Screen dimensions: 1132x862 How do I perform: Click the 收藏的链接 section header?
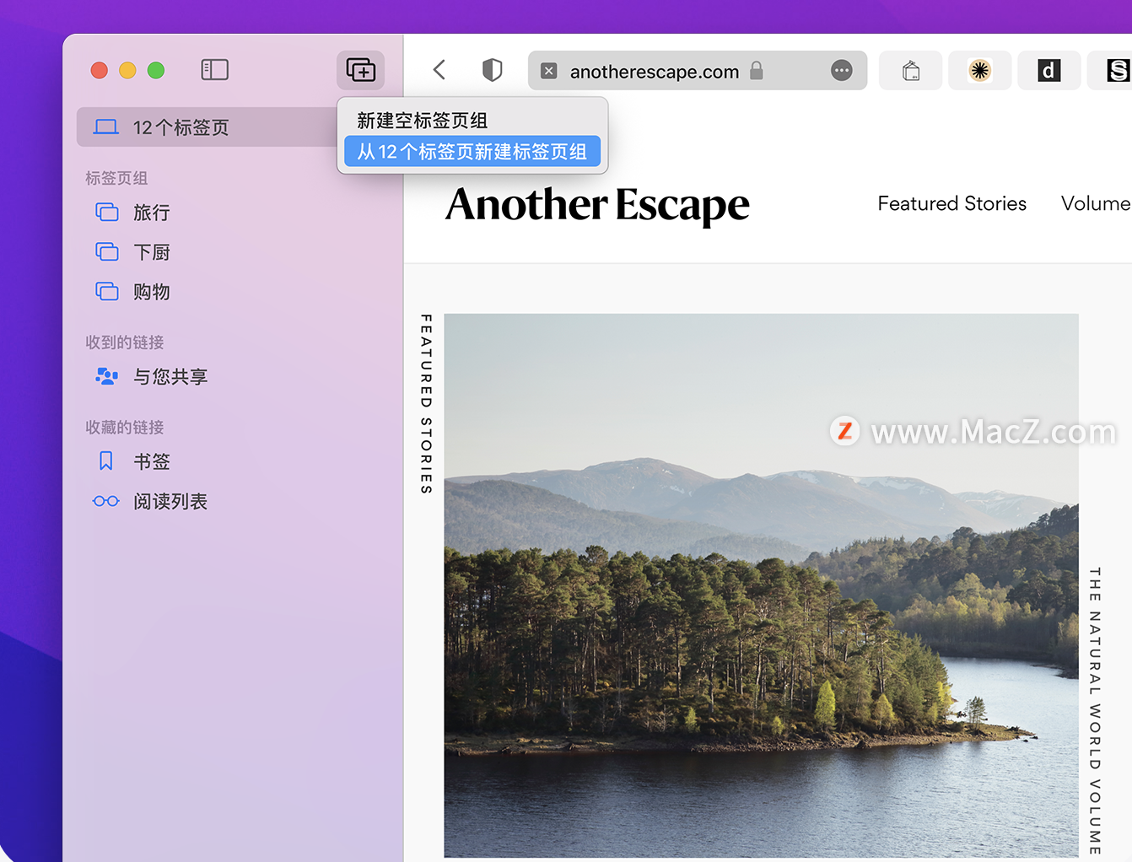125,428
